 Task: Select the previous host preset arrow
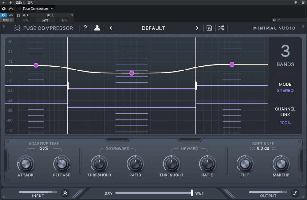click(x=23, y=15)
